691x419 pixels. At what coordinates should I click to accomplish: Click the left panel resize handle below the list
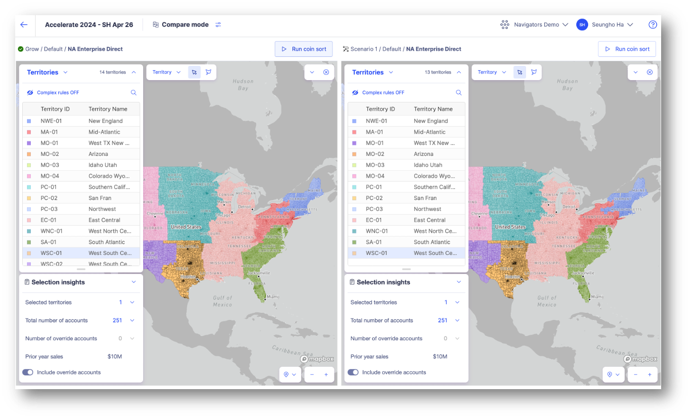point(81,269)
